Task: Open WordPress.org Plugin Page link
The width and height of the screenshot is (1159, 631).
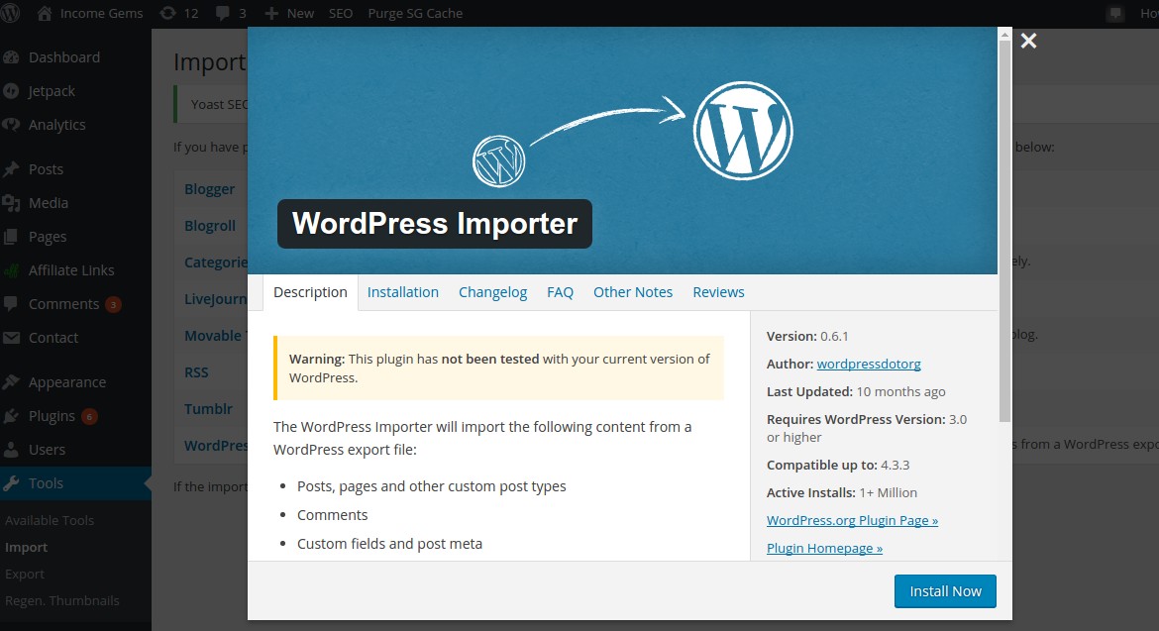Action: [852, 520]
